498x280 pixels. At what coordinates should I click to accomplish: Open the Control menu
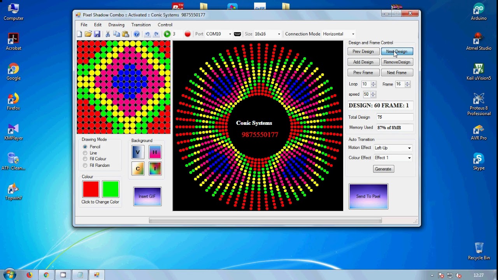pyautogui.click(x=165, y=24)
